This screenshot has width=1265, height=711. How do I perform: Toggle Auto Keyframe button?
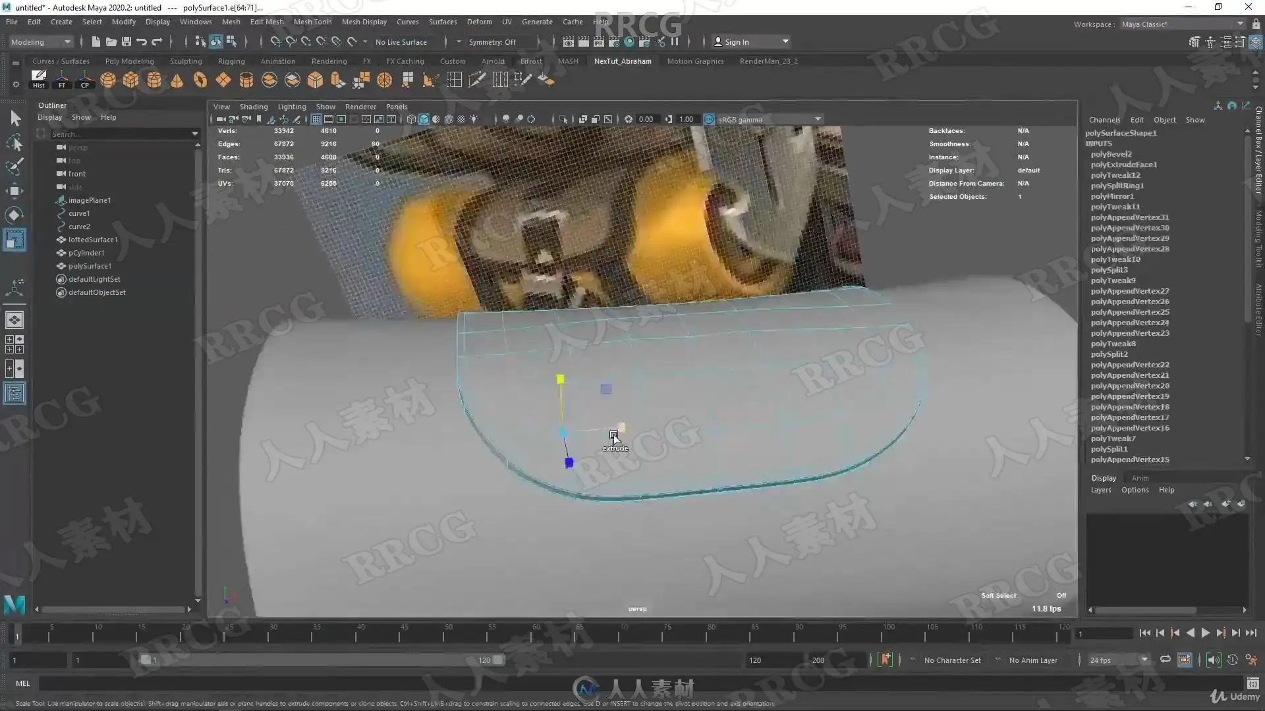pos(885,660)
